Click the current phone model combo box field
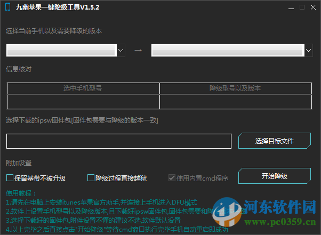 pyautogui.click(x=62, y=50)
